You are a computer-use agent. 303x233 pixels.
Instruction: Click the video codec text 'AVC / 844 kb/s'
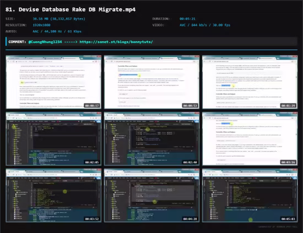click(x=193, y=25)
